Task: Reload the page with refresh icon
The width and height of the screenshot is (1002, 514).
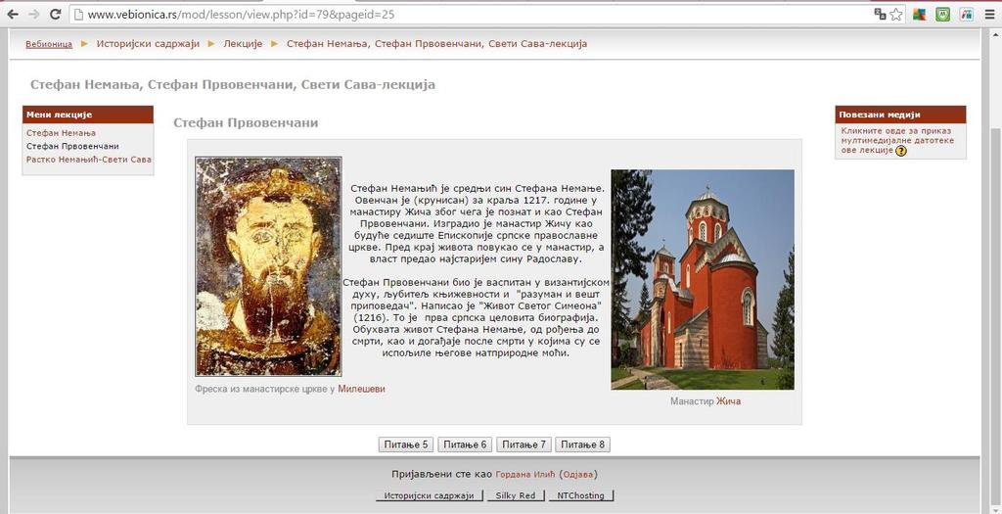Action: pyautogui.click(x=56, y=14)
